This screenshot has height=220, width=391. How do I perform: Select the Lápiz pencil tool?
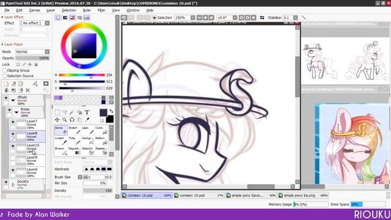[87, 130]
